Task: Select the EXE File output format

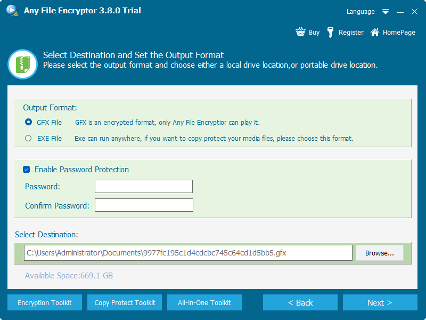Action: [28, 138]
